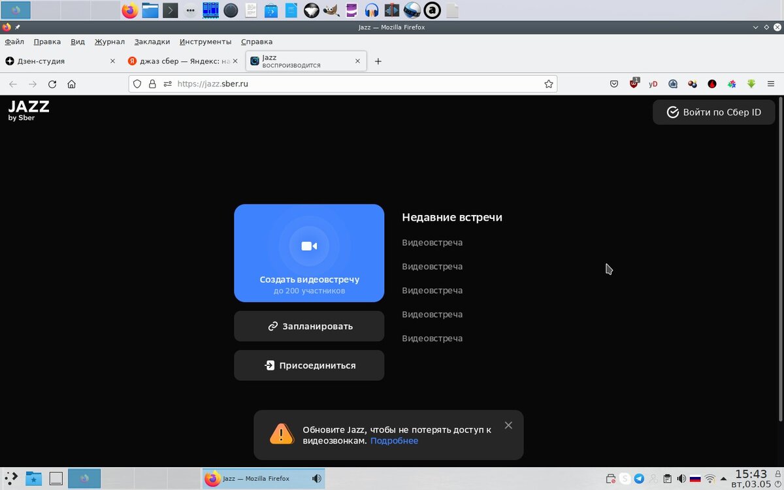Screen dimensions: 784x490
Task: Switch keyboard layout via Russian flag
Action: pos(695,478)
